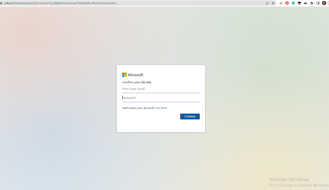Image resolution: width=329 pixels, height=190 pixels.
Task: Toggle the browser side panel
Action: click(318, 3)
